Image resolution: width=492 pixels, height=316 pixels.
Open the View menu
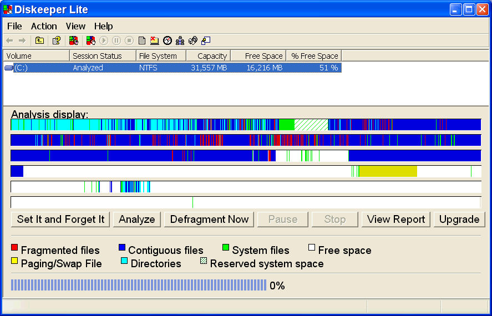coord(75,26)
